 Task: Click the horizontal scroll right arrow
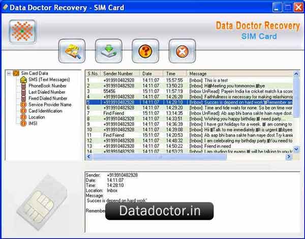(x=289, y=157)
